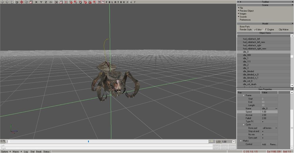The image size is (294, 153).
Task: Expand the Preview Object menu
Action: [246, 11]
